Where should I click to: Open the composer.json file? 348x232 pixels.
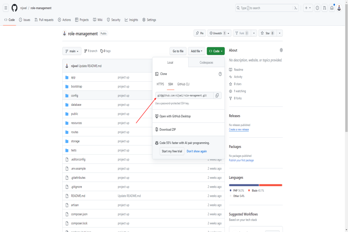[79, 214]
